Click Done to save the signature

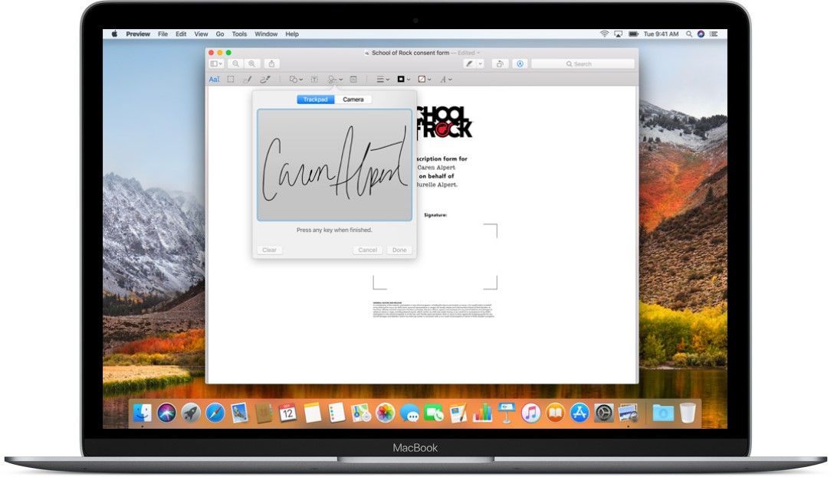pyautogui.click(x=399, y=250)
